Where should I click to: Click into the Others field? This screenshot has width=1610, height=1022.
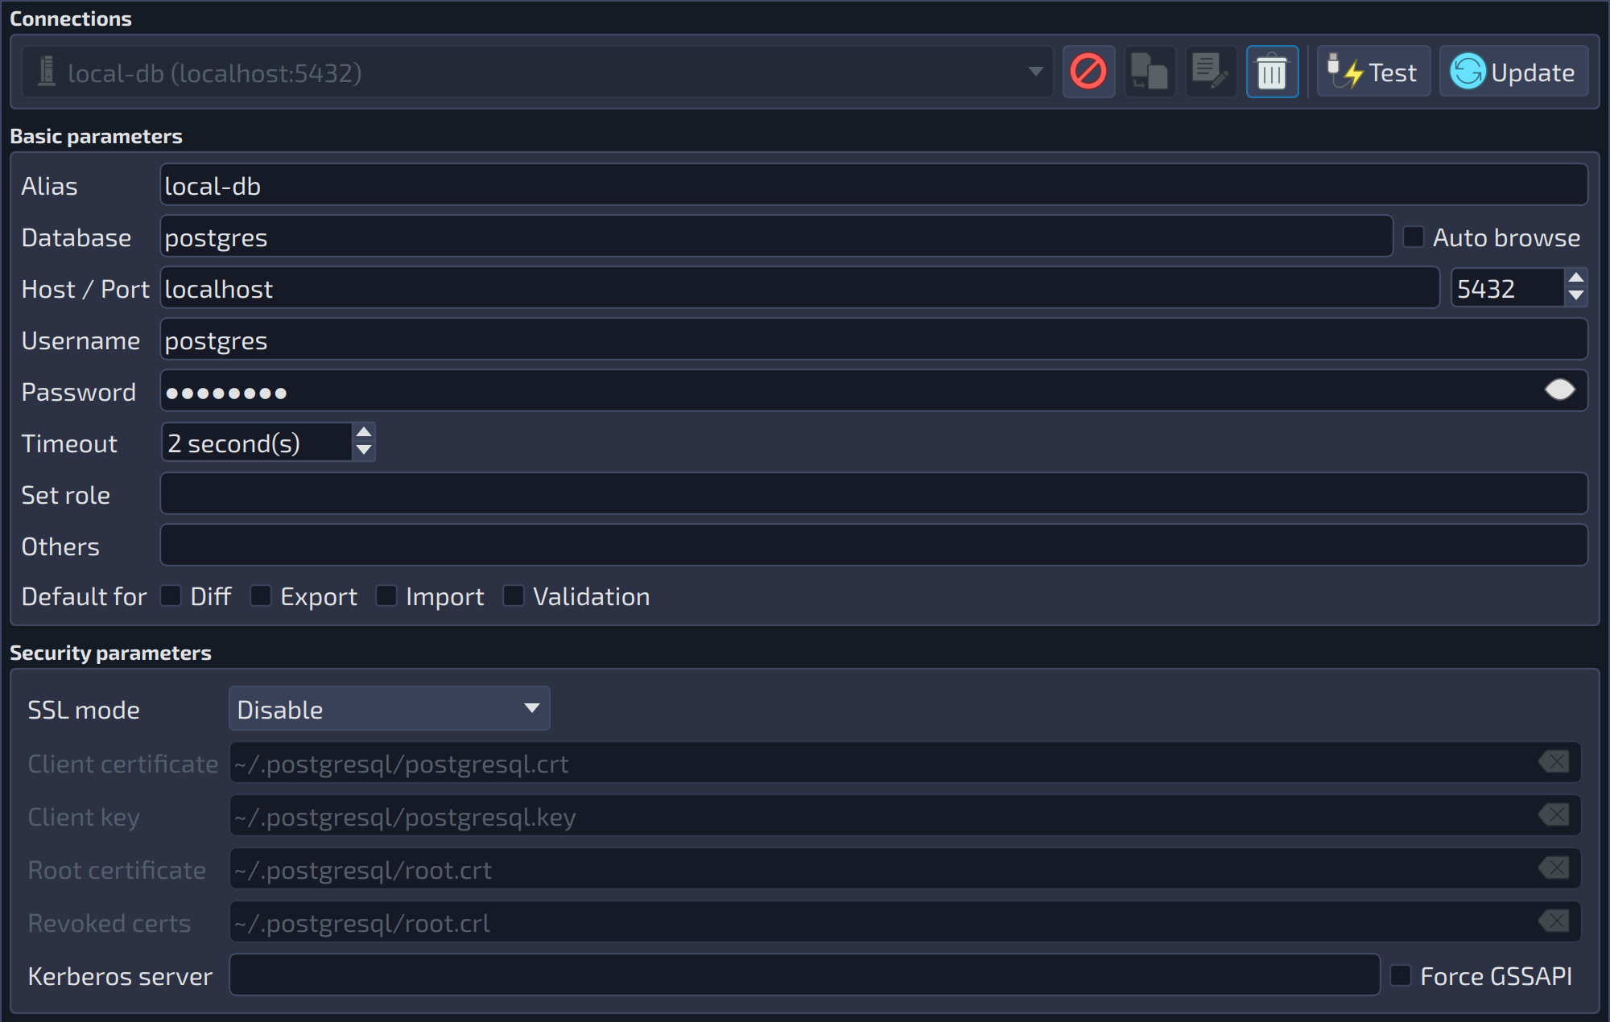(x=873, y=546)
